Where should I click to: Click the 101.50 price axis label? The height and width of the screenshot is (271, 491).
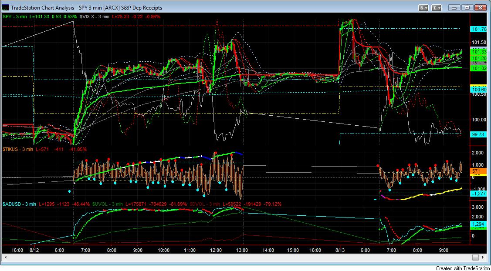(479, 42)
